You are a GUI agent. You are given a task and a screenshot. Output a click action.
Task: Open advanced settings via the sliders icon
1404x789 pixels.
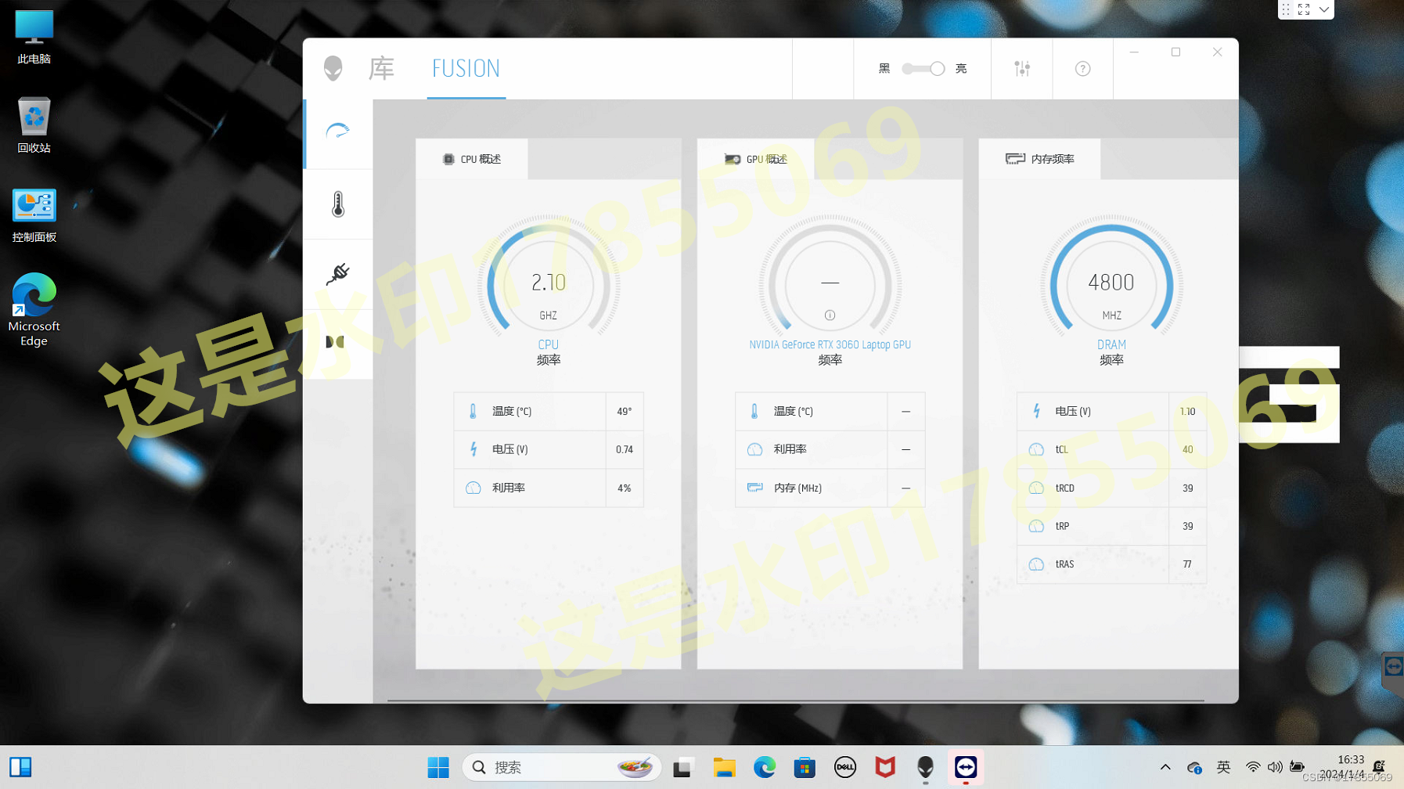1021,68
